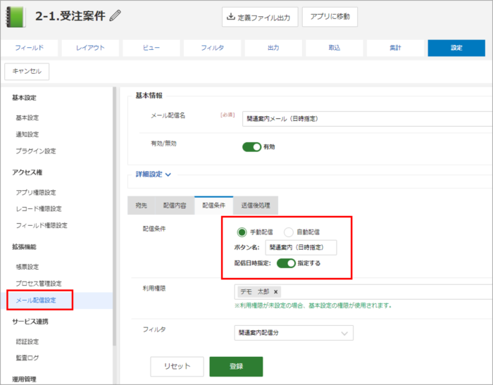
Task: Edit app name with pencil icon
Action: coord(115,15)
